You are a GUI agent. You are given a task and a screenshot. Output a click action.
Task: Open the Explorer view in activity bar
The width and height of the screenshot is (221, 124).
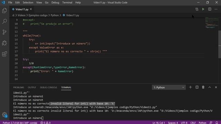tap(4, 11)
